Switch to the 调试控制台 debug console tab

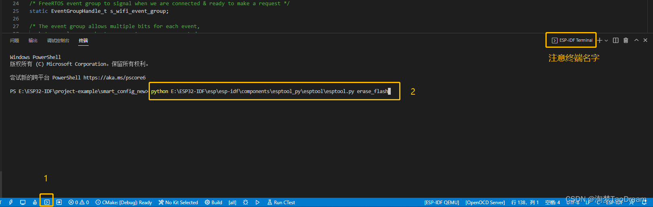point(58,41)
